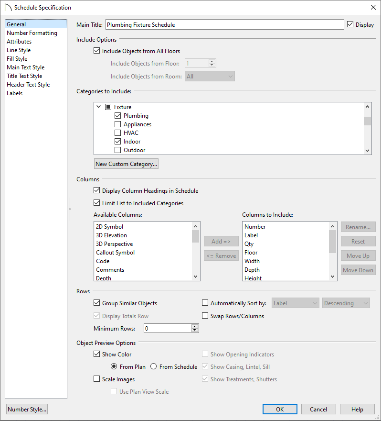
Task: Select 3D Perspective in Available Columns
Action: coord(114,244)
